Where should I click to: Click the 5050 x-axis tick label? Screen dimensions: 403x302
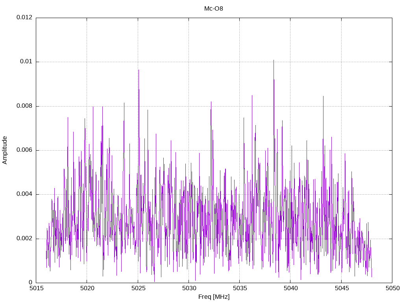[392, 288]
